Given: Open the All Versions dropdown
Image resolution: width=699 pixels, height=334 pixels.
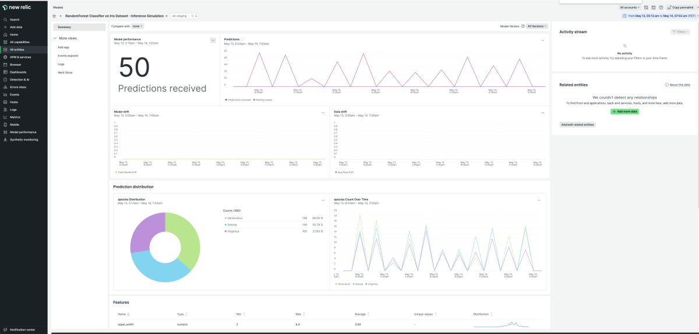Looking at the screenshot, I should (x=537, y=26).
